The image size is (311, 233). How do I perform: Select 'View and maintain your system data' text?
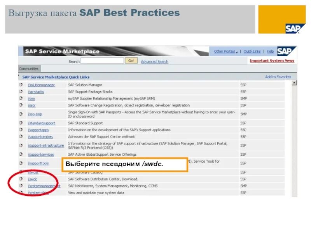(96, 193)
